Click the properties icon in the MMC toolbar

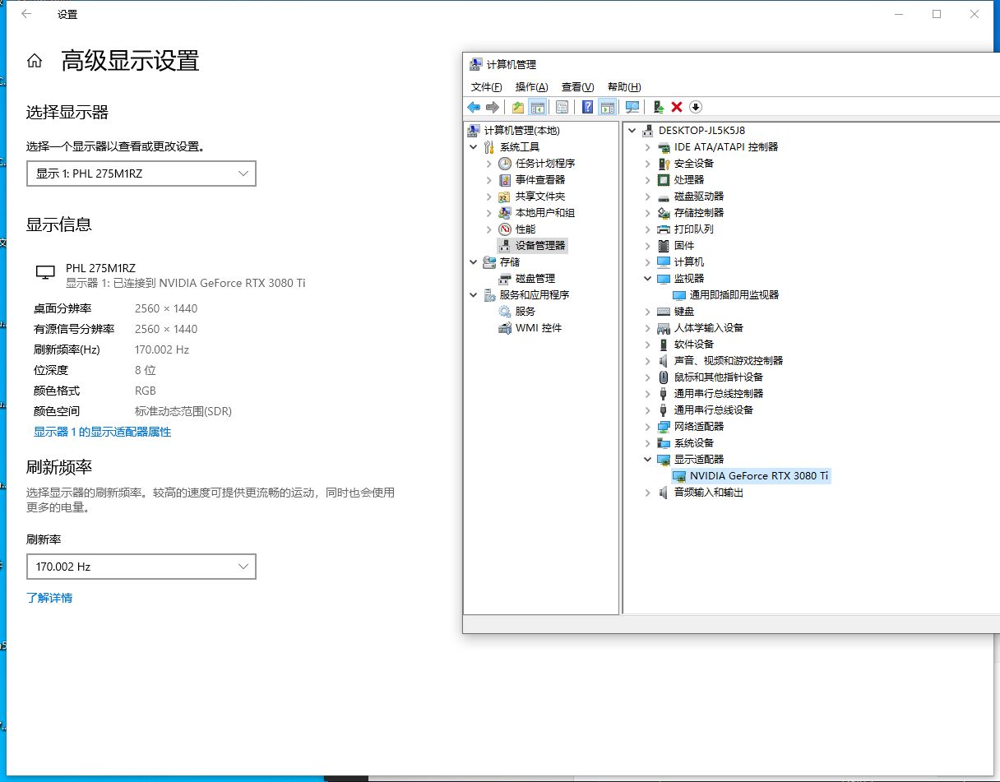(562, 107)
